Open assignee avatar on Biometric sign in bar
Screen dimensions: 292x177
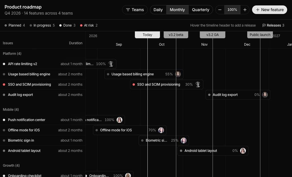coord(184,140)
